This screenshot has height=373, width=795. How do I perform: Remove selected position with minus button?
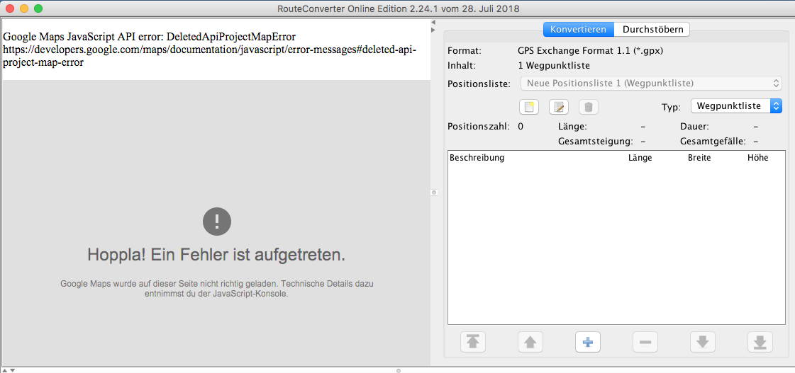tap(645, 342)
